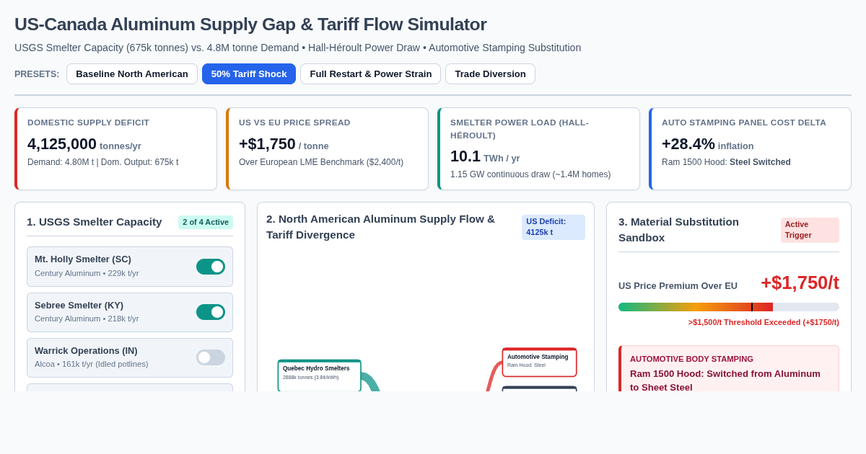Click the +$1,750/t premium readout
Image resolution: width=866 pixels, height=454 pixels.
click(800, 282)
